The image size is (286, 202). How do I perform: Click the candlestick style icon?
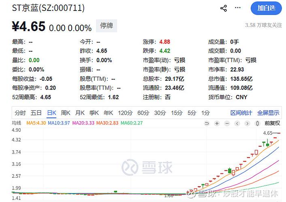click(257, 124)
